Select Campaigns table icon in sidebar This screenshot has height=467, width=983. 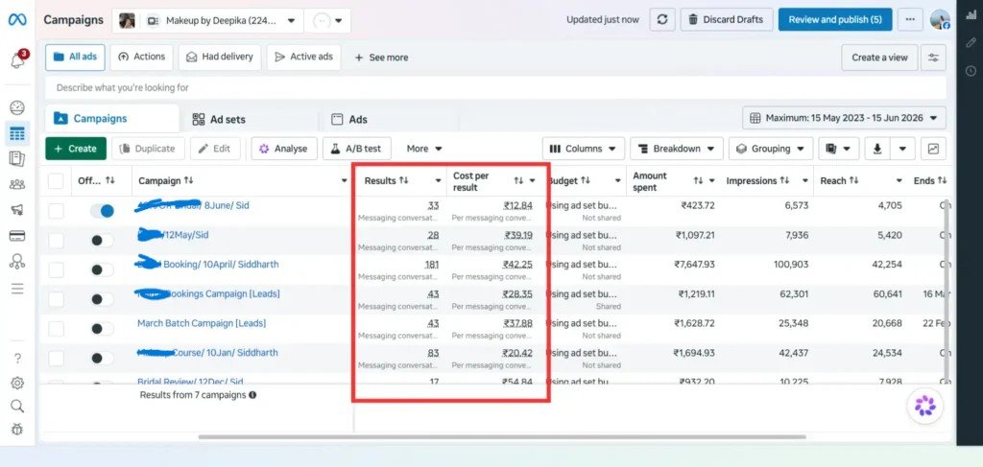(17, 133)
